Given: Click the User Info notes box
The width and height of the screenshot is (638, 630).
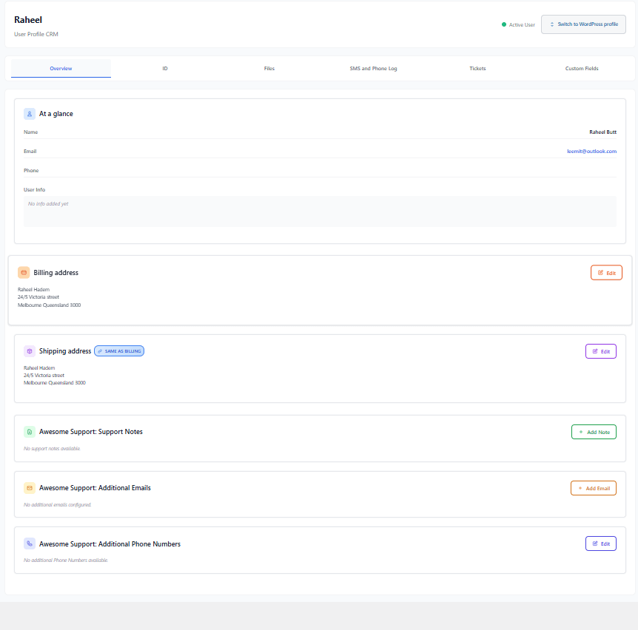Looking at the screenshot, I should click(x=320, y=211).
